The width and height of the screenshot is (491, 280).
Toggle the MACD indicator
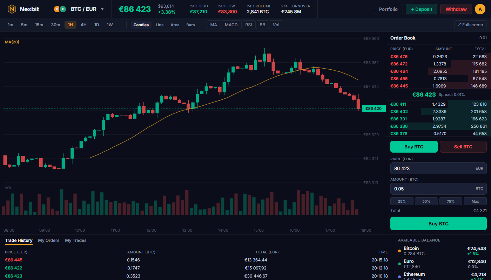(x=231, y=25)
